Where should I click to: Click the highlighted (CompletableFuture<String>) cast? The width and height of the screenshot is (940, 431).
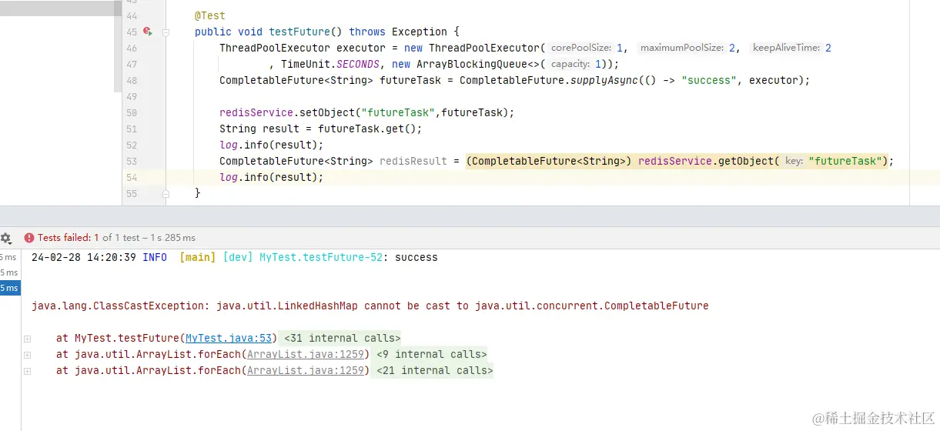coord(549,161)
